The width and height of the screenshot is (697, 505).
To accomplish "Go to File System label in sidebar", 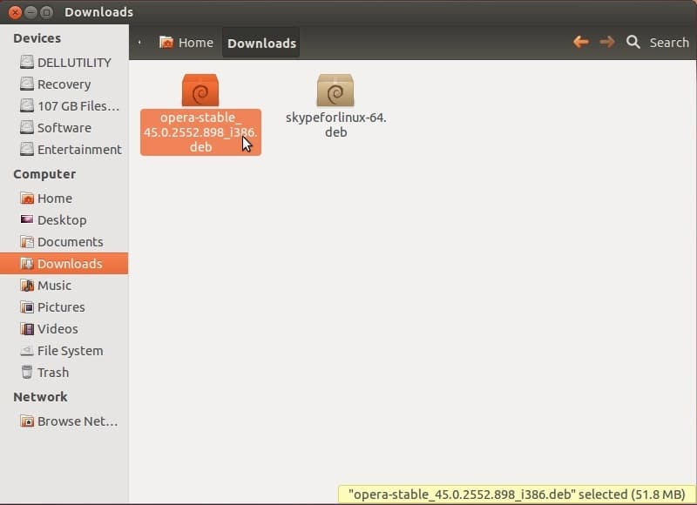I will 71,351.
